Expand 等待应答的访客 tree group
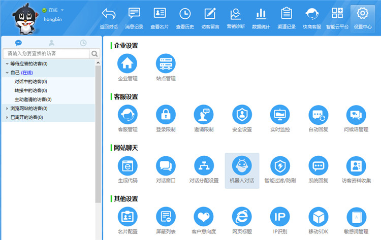This screenshot has height=240, width=381. (7, 64)
